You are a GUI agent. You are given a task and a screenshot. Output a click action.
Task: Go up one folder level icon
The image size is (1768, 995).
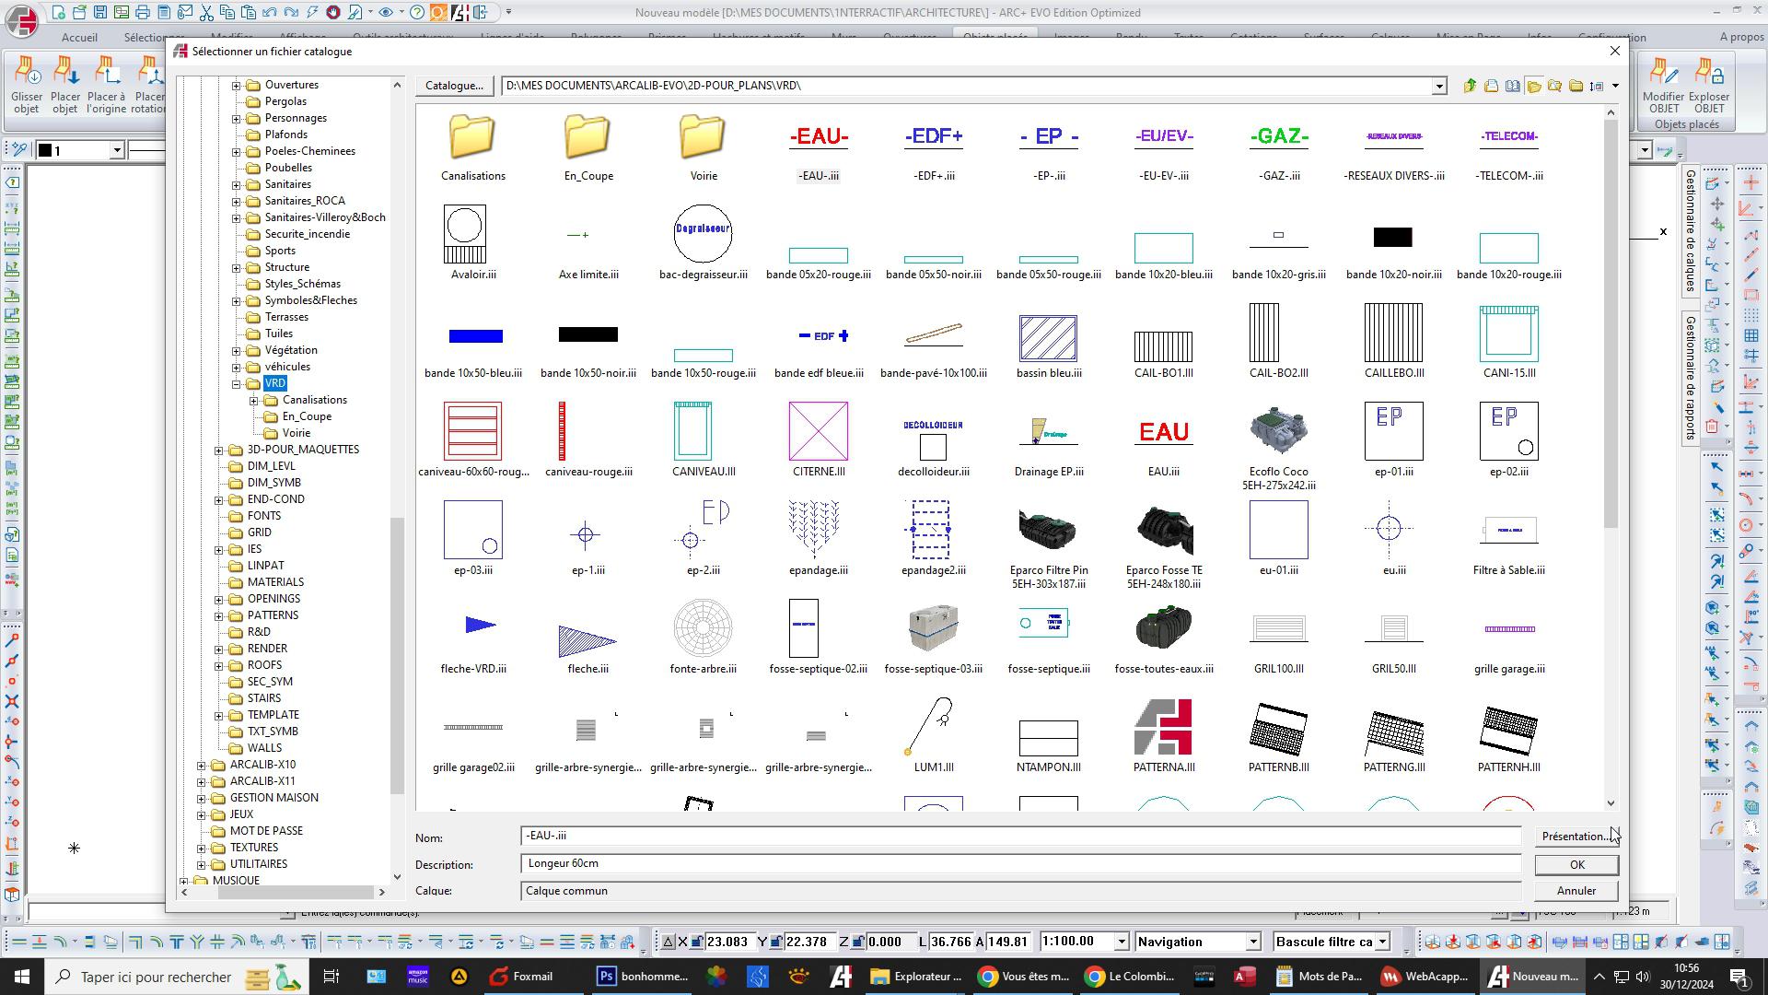point(1470,86)
